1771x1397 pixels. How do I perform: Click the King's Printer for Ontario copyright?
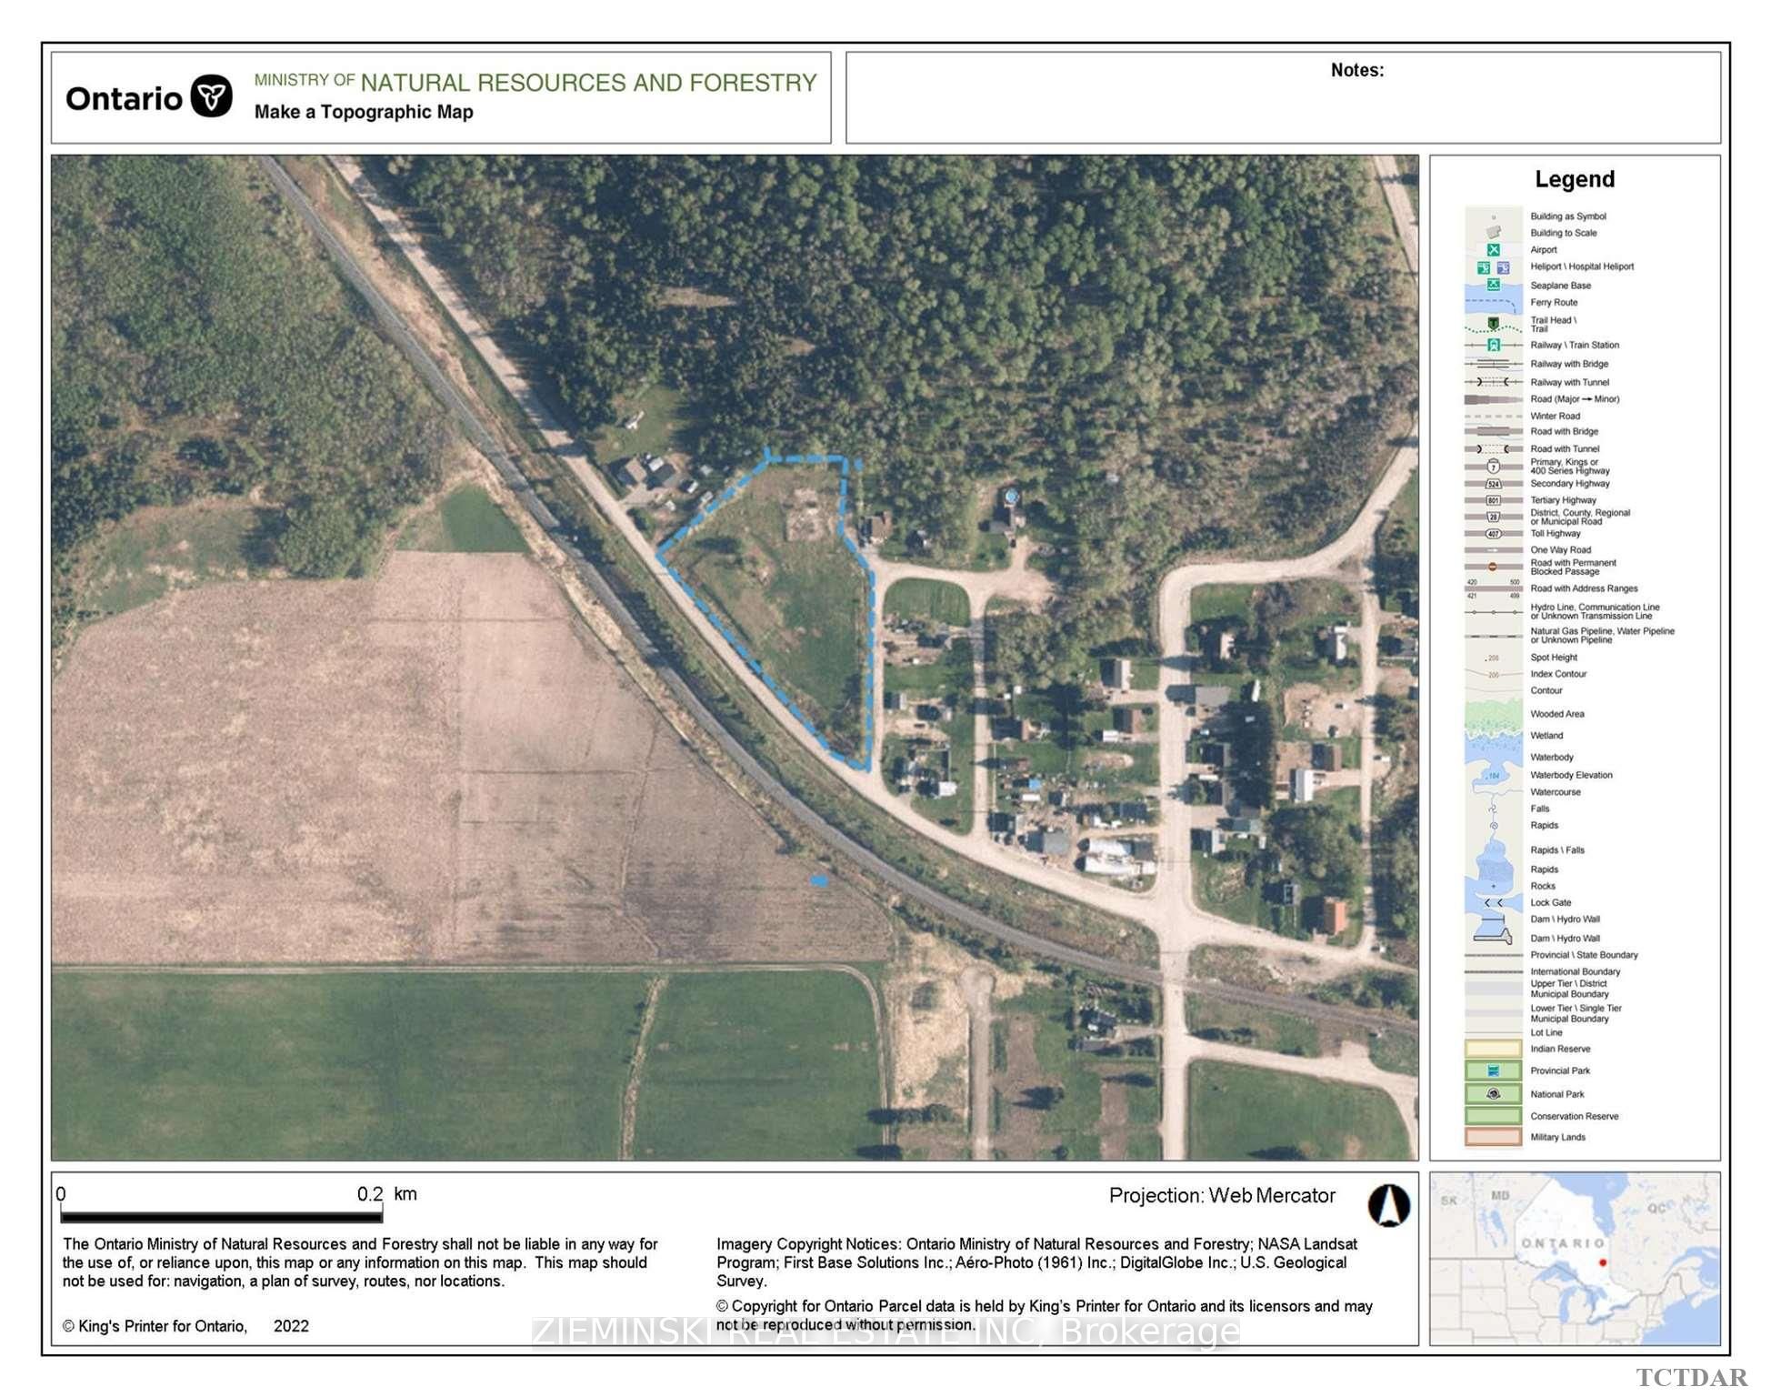pyautogui.click(x=185, y=1326)
